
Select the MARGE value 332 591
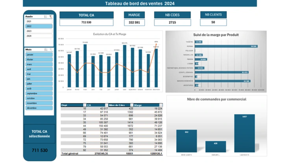(x=134, y=23)
